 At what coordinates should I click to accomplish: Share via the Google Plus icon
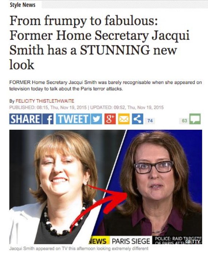click(x=110, y=119)
